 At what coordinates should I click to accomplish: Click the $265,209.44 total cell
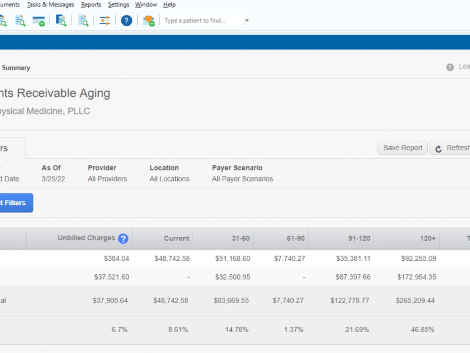(415, 300)
